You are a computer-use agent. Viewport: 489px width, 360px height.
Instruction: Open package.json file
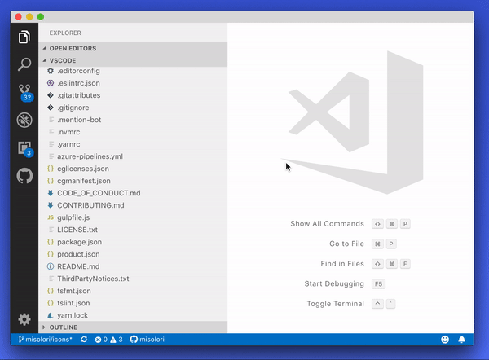[133, 242]
